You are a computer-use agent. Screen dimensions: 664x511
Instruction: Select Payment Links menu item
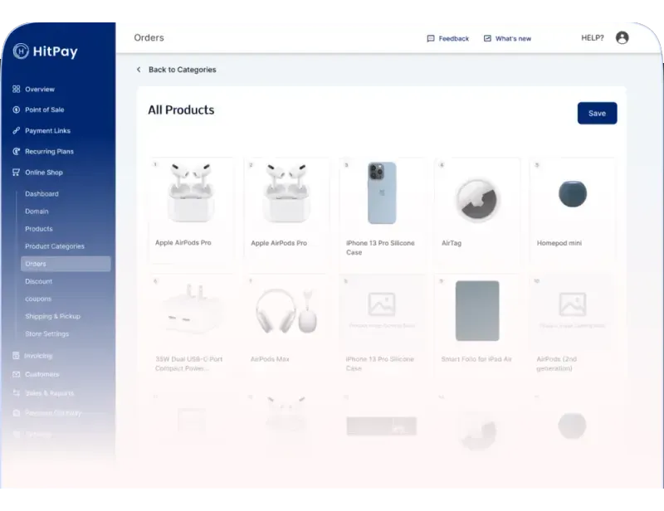47,131
